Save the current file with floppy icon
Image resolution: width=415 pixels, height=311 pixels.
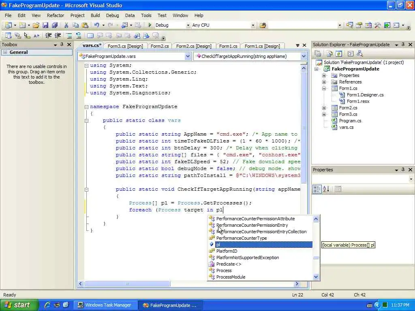(x=45, y=25)
